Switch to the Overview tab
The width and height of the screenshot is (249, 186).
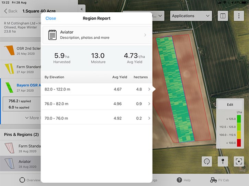point(30,180)
